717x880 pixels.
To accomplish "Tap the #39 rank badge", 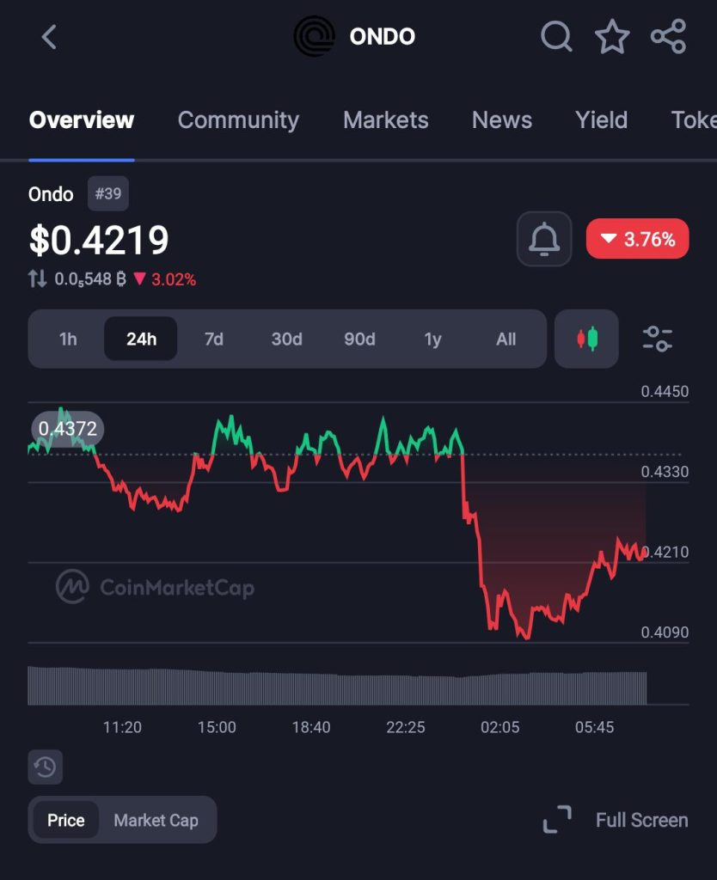I will pos(107,193).
